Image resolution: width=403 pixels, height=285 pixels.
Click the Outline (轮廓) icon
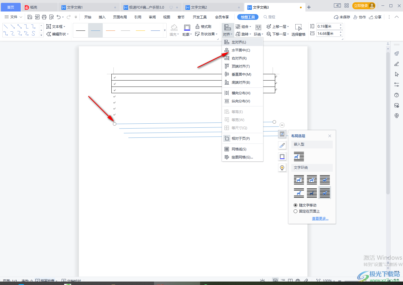[187, 28]
